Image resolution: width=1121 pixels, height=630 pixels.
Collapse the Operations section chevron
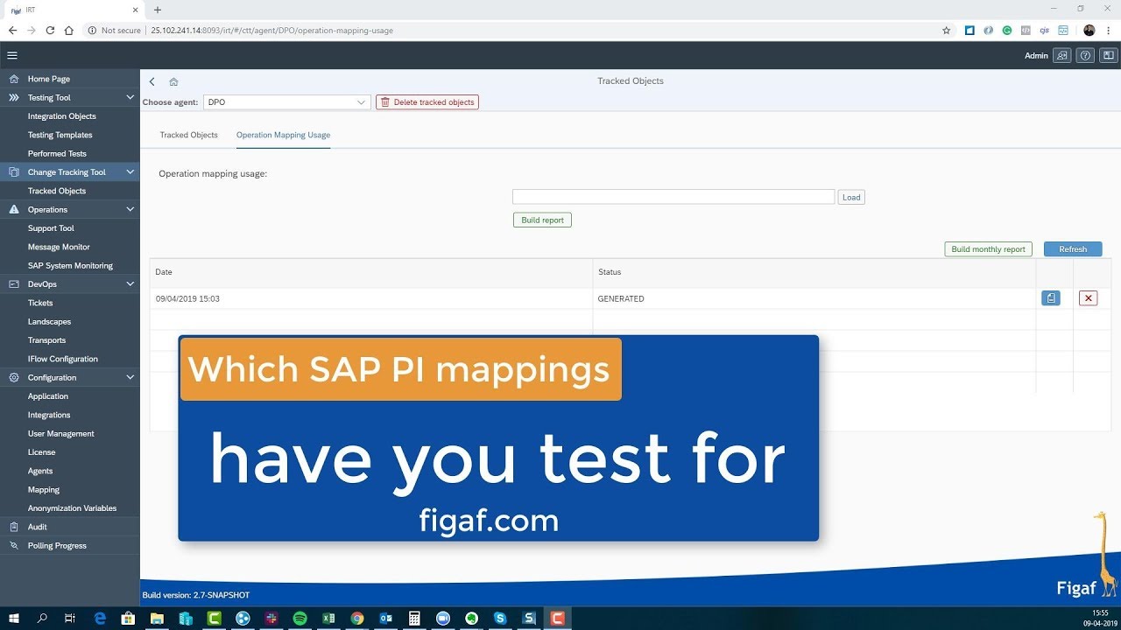(x=130, y=209)
